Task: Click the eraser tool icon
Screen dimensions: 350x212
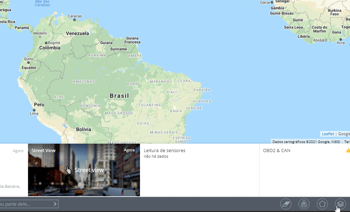Action: pyautogui.click(x=286, y=204)
